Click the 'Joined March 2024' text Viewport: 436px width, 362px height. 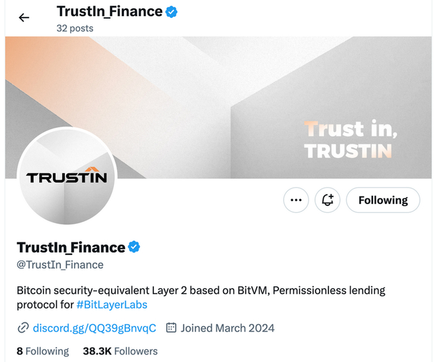click(x=229, y=327)
